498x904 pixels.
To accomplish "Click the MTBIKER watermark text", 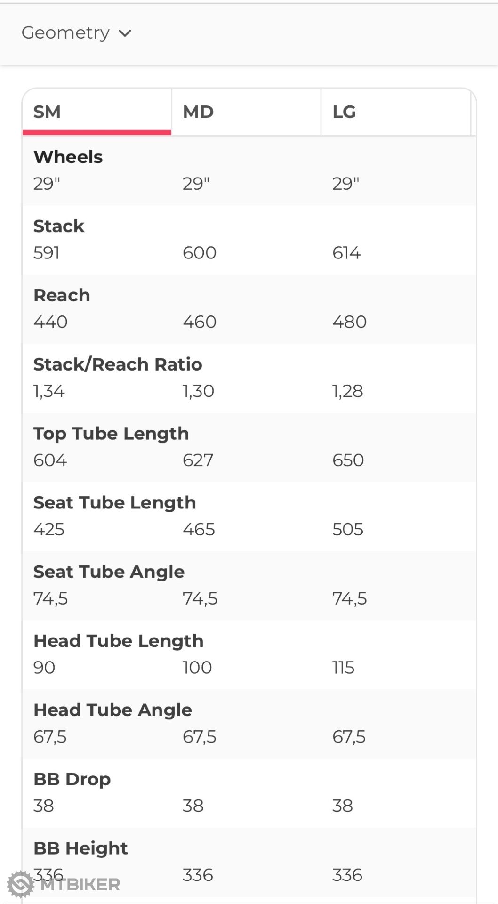I will (x=80, y=885).
